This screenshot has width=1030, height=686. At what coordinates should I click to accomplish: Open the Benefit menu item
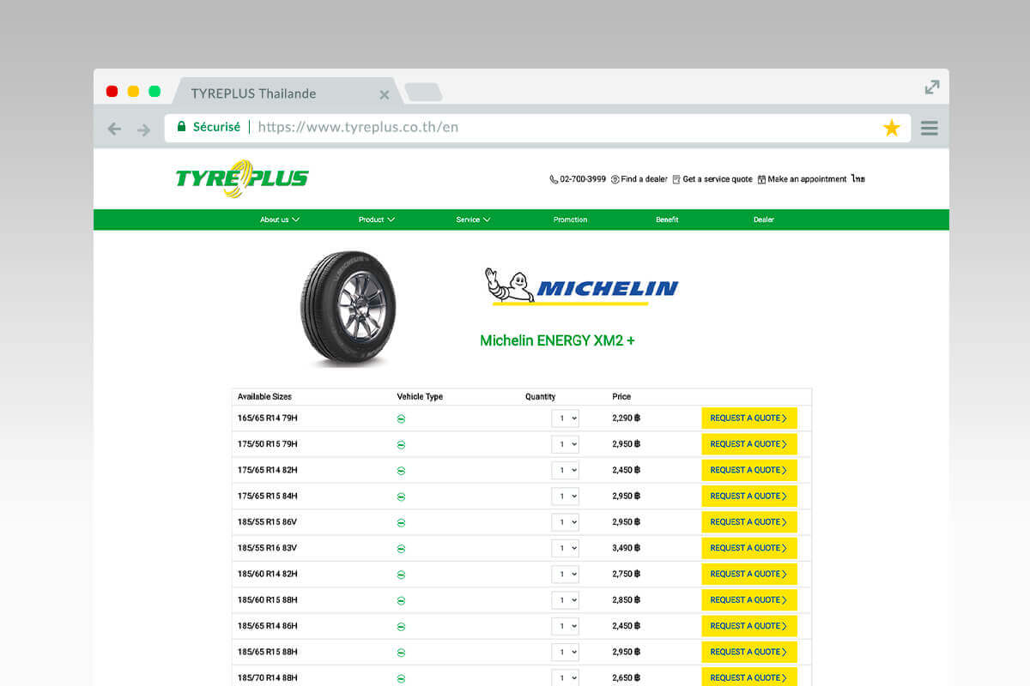coord(667,220)
